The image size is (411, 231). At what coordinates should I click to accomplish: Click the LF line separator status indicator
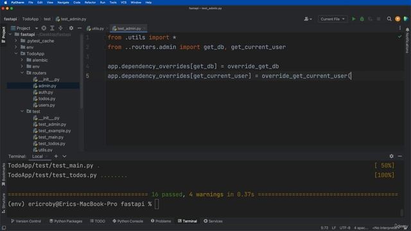(x=334, y=228)
